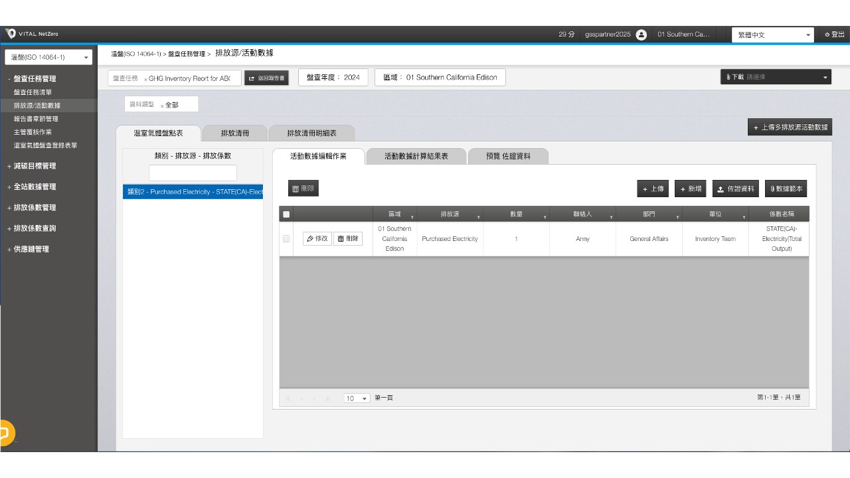Image resolution: width=850 pixels, height=478 pixels.
Task: Click the Inventory Team unit cell
Action: point(715,239)
